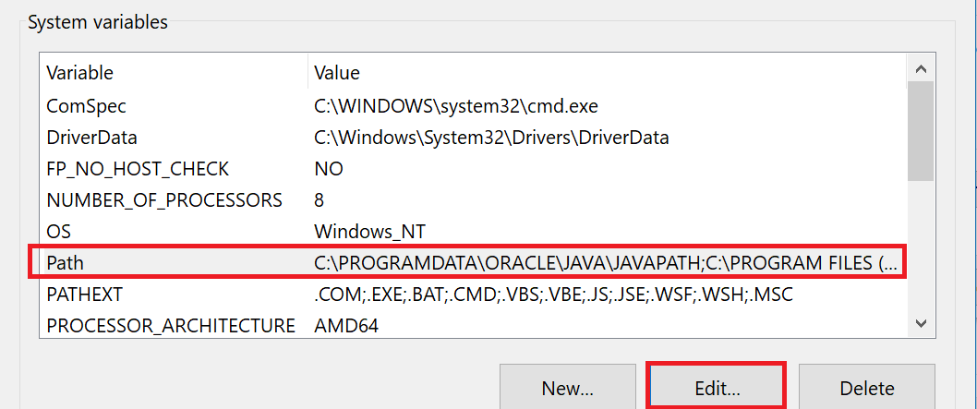Select the FP_NO_HOST_CHECK variable
The image size is (977, 409).
138,169
